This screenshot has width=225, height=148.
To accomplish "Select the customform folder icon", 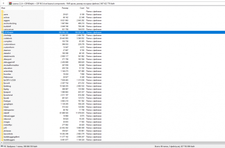I will coord(2,47).
